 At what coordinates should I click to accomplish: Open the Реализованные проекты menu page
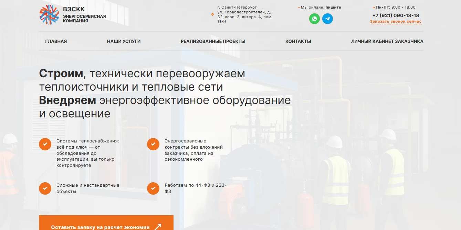(213, 41)
